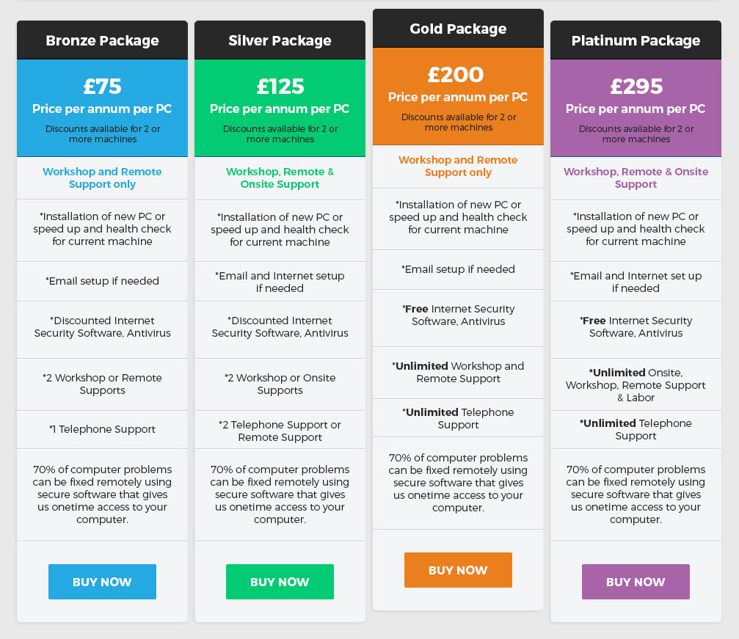Click Bronze's blue 'Workshop and Remote Support only' text
Viewport: 739px width, 639px height.
click(102, 178)
